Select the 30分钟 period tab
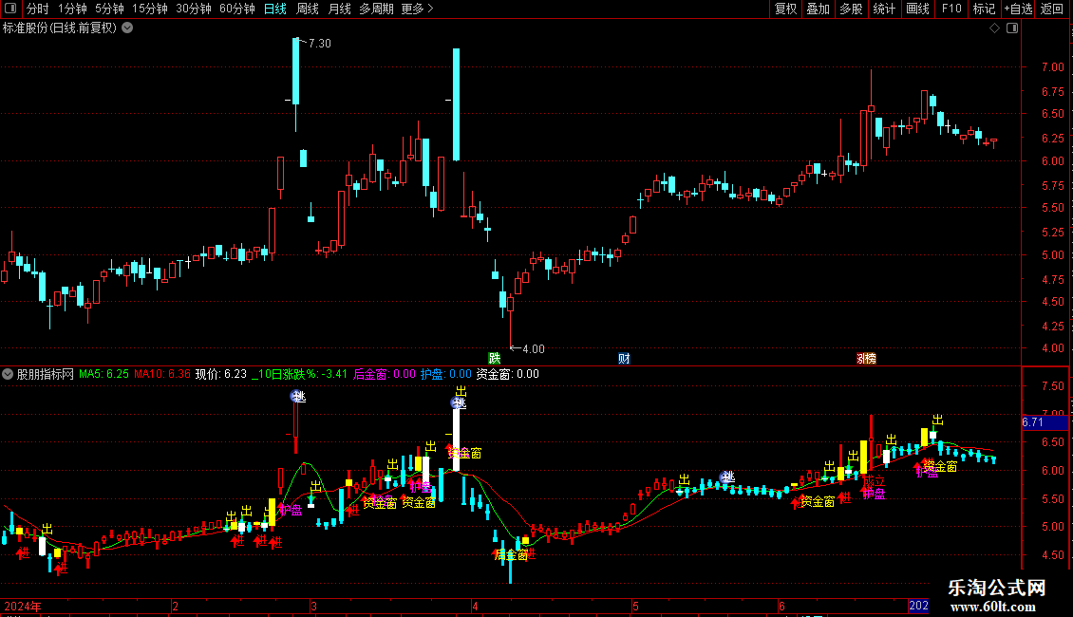 point(194,9)
